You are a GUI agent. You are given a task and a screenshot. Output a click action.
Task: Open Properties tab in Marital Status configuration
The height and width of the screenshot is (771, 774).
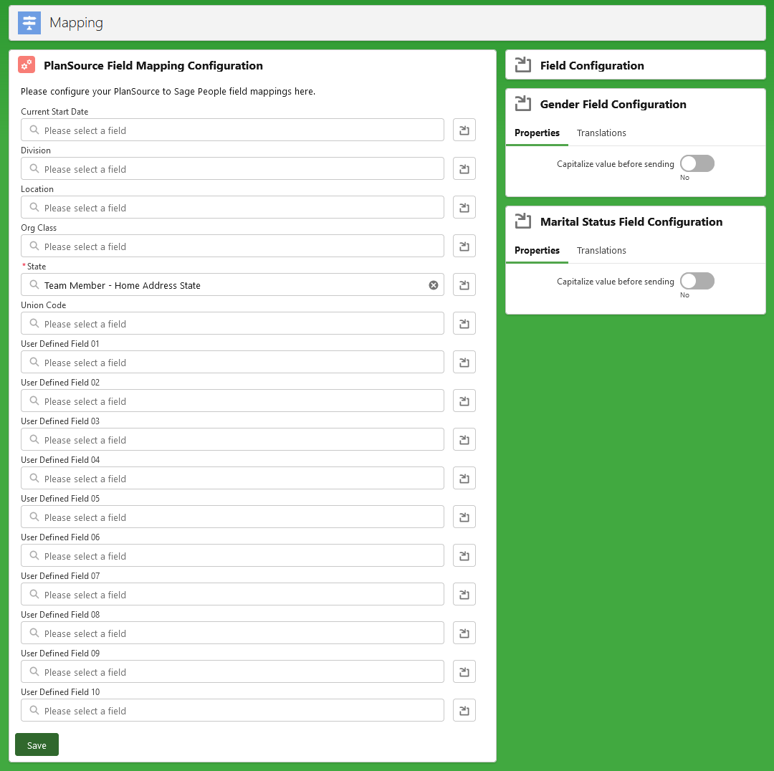click(x=537, y=250)
